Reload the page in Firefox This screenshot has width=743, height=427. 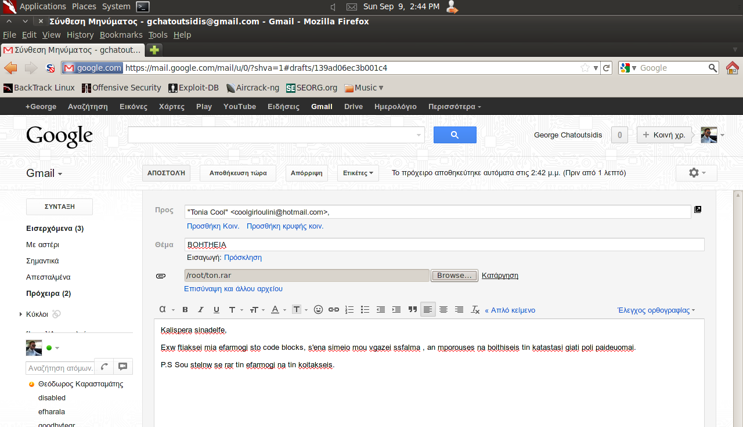point(607,68)
